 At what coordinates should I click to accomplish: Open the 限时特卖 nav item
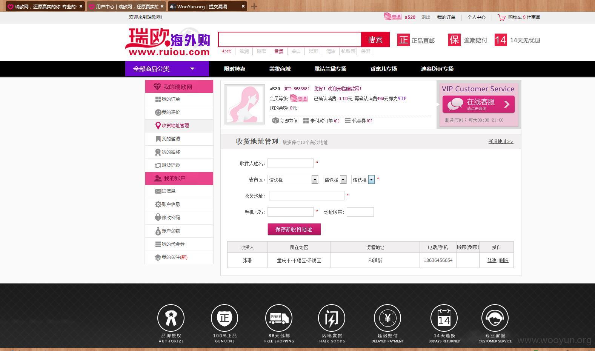point(235,69)
